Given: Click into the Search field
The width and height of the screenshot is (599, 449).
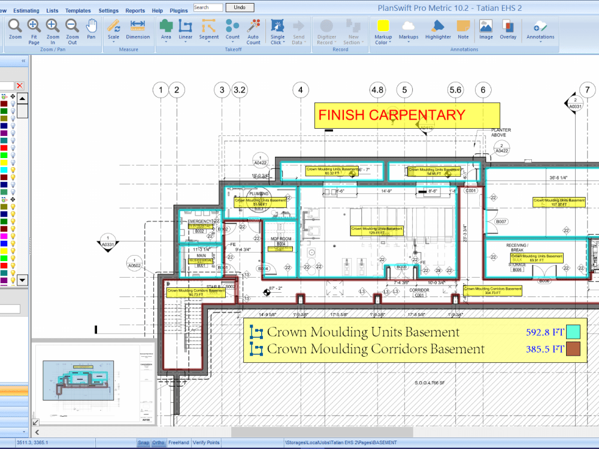Looking at the screenshot, I should tap(208, 7).
